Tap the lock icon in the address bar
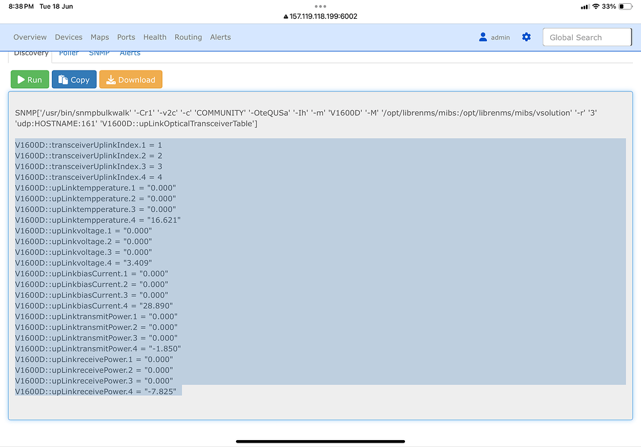Viewport: 641px width, 447px height. 285,17
